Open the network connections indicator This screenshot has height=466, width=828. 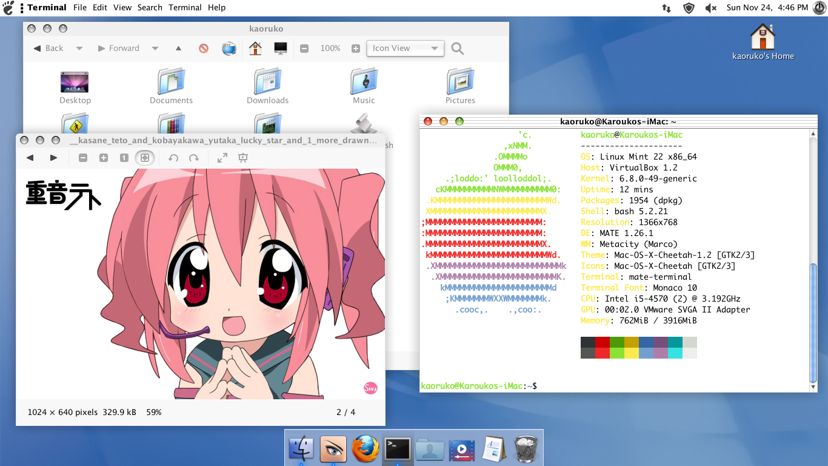666,8
